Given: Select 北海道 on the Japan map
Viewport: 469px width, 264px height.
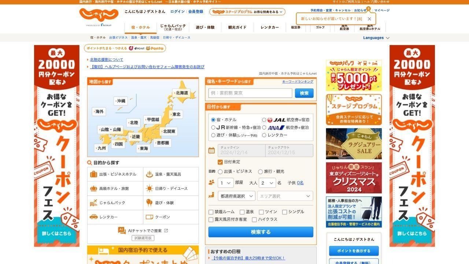Looking at the screenshot, I should pyautogui.click(x=181, y=93).
